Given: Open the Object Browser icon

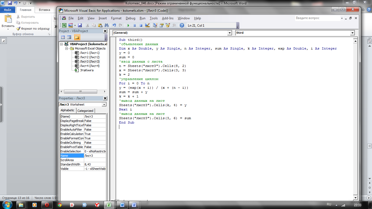Looking at the screenshot, I should [x=168, y=25].
